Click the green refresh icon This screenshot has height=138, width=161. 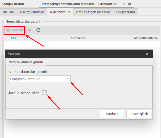[x=38, y=30]
